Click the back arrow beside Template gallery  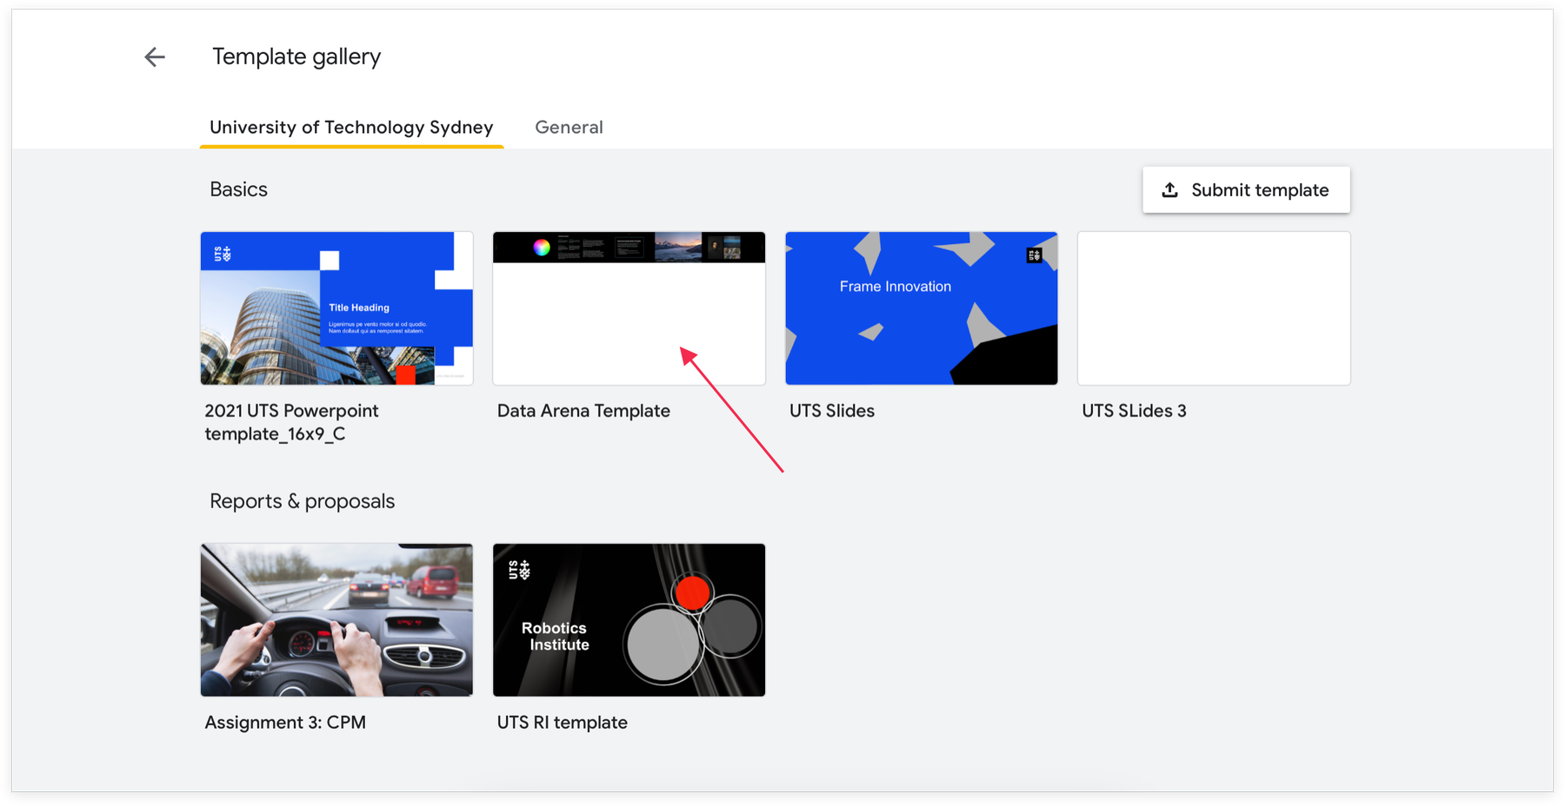(x=155, y=57)
